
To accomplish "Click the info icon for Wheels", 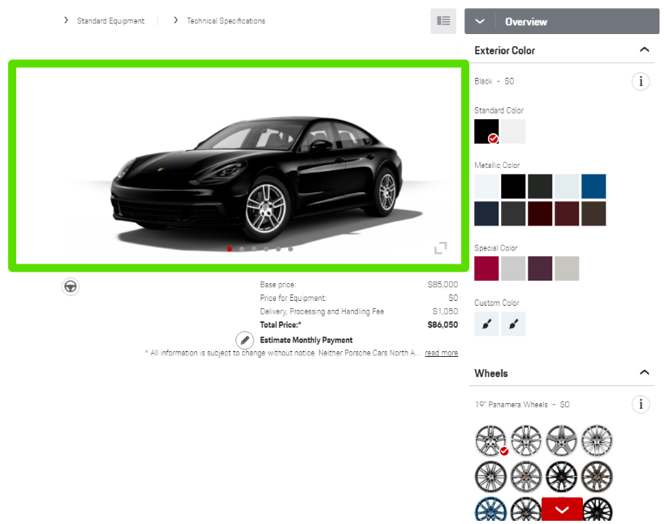I will 641,404.
